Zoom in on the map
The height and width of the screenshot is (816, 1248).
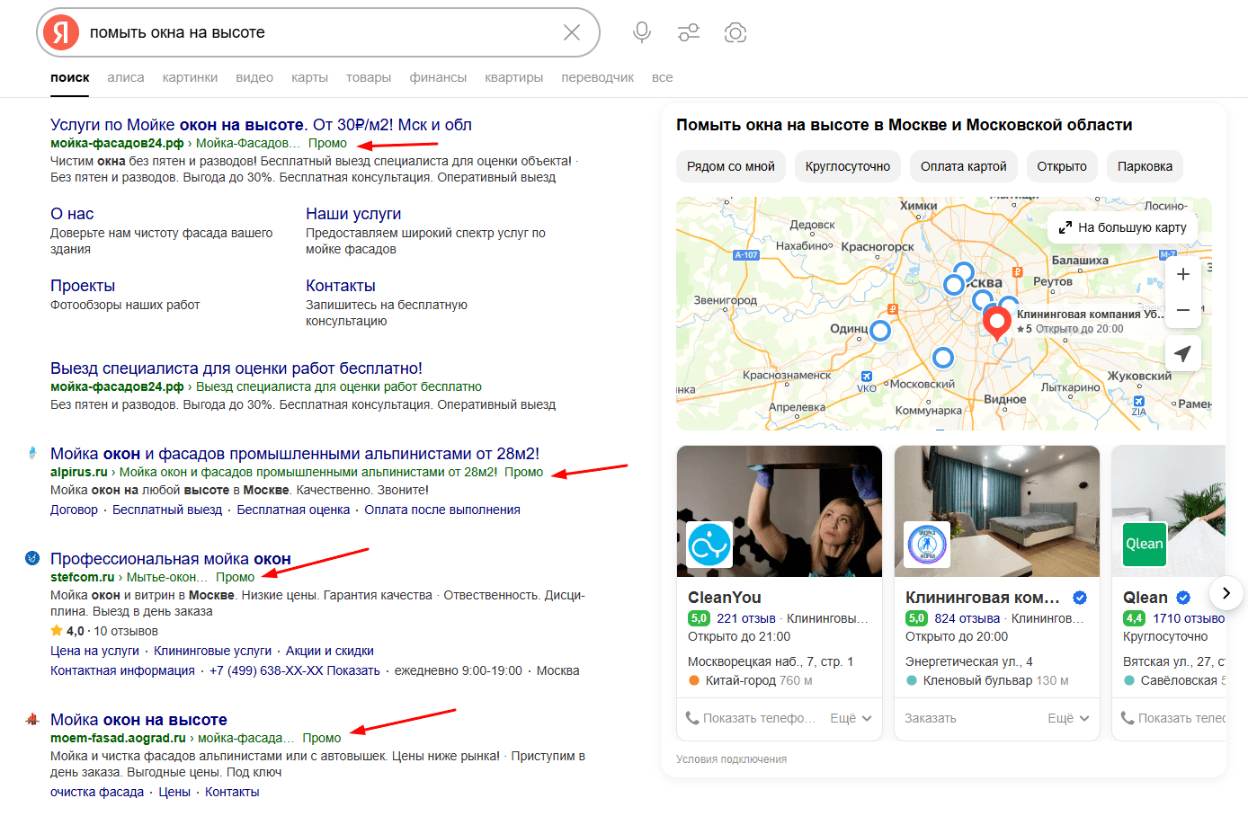click(1183, 274)
